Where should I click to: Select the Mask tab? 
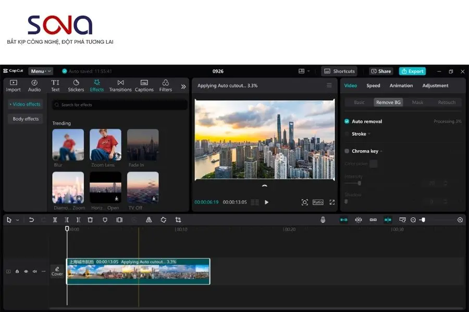pos(417,102)
